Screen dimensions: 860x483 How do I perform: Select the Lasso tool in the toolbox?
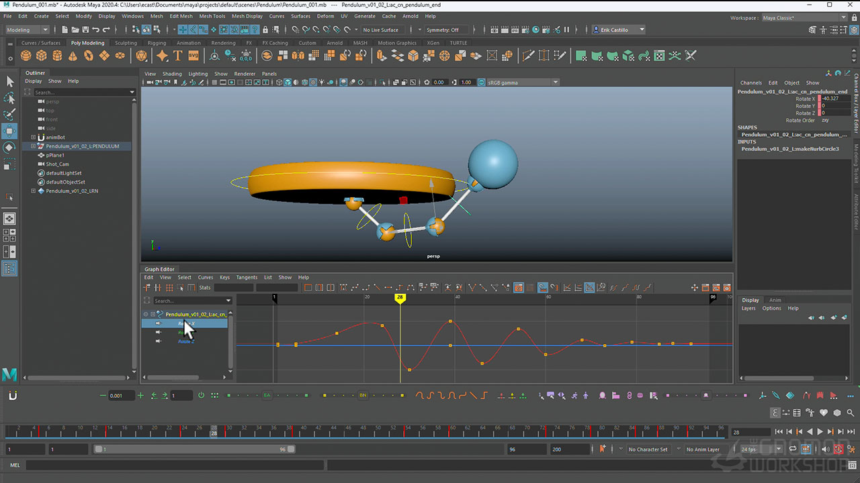point(9,99)
